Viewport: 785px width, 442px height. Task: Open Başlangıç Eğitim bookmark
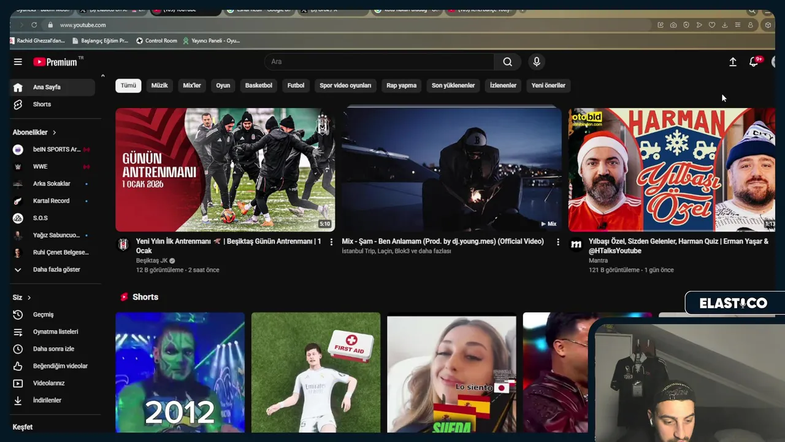pyautogui.click(x=100, y=41)
